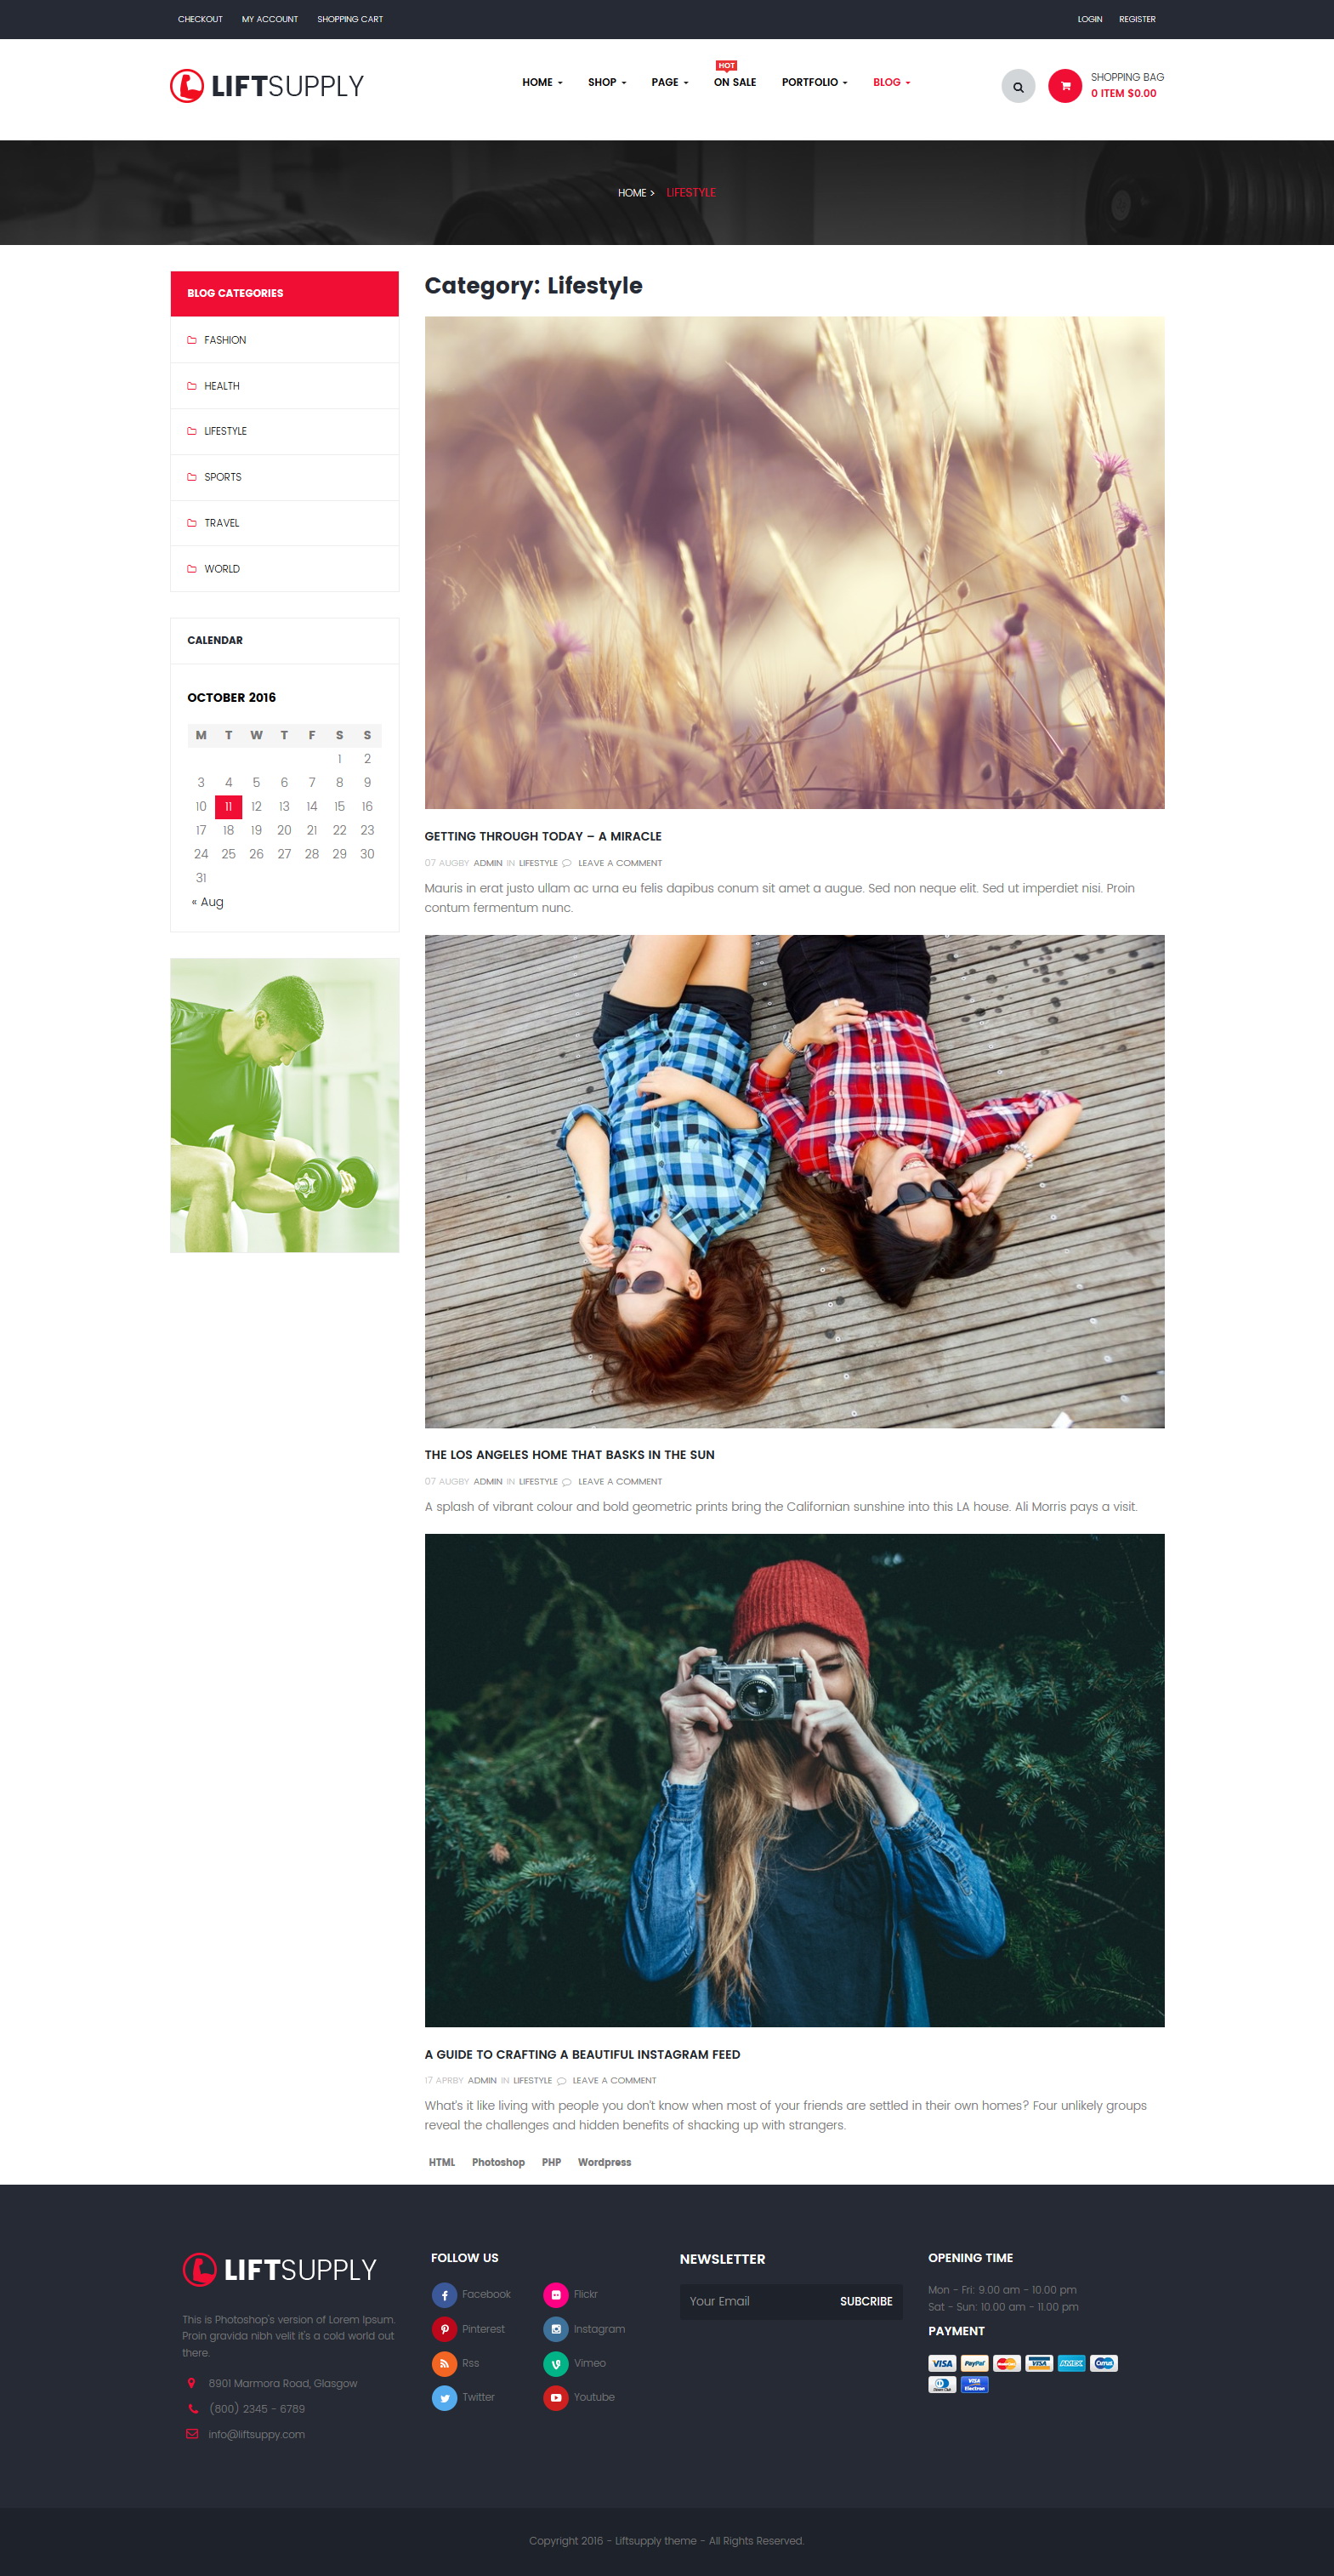
Task: Click the LiftSupply logo in header
Action: click(x=267, y=86)
